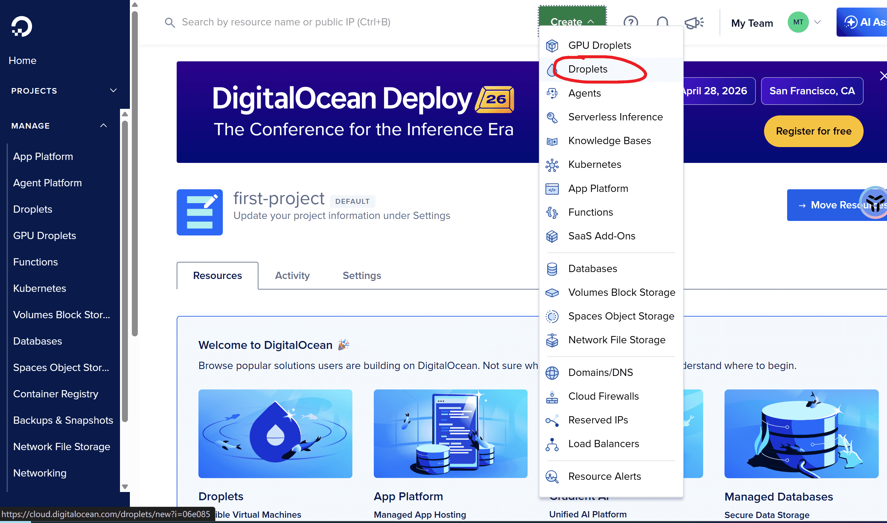Switch to the Settings tab

point(362,276)
